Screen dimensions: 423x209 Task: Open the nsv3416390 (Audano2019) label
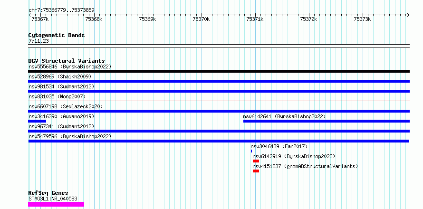pyautogui.click(x=61, y=116)
